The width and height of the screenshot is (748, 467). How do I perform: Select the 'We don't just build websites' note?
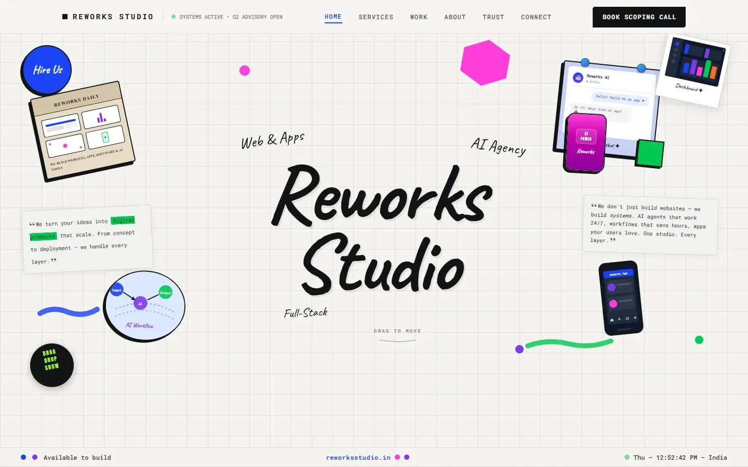(x=650, y=225)
